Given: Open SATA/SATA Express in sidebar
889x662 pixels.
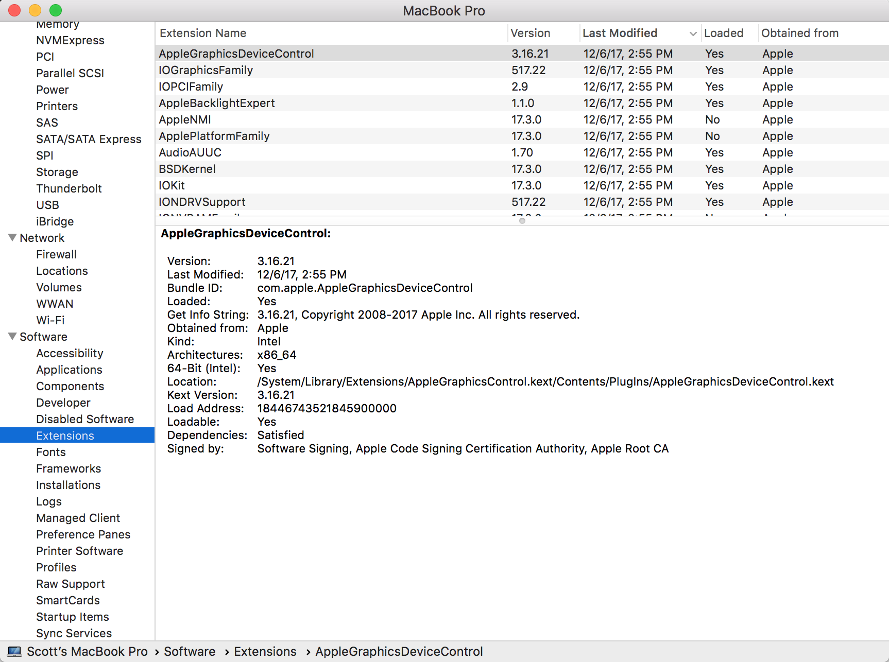Looking at the screenshot, I should pyautogui.click(x=89, y=139).
